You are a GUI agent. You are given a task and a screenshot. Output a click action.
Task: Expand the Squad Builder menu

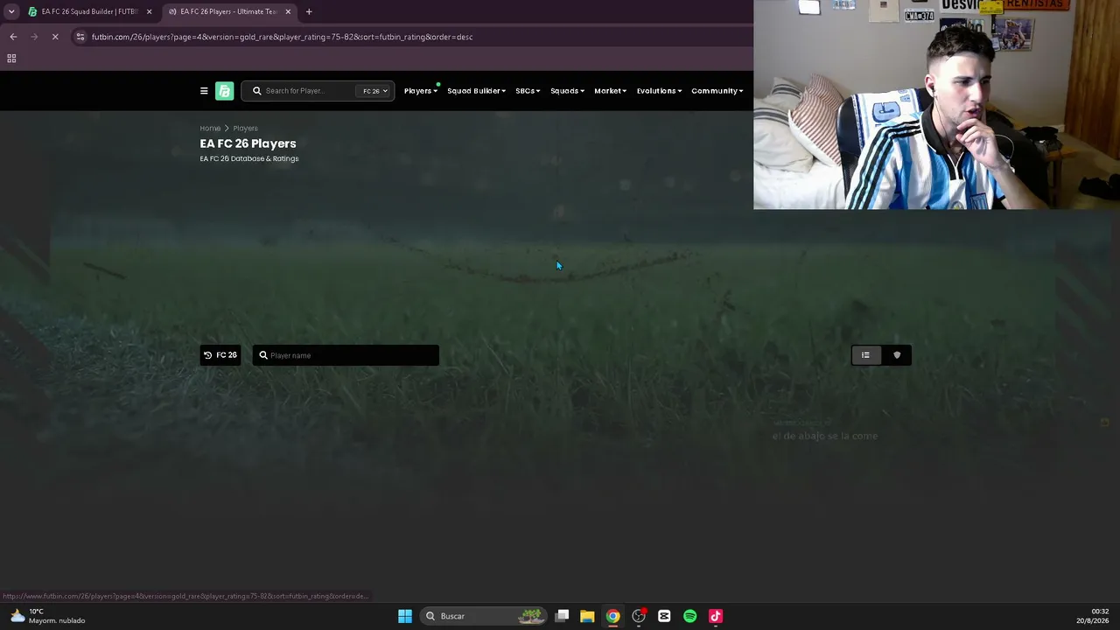[x=476, y=91]
